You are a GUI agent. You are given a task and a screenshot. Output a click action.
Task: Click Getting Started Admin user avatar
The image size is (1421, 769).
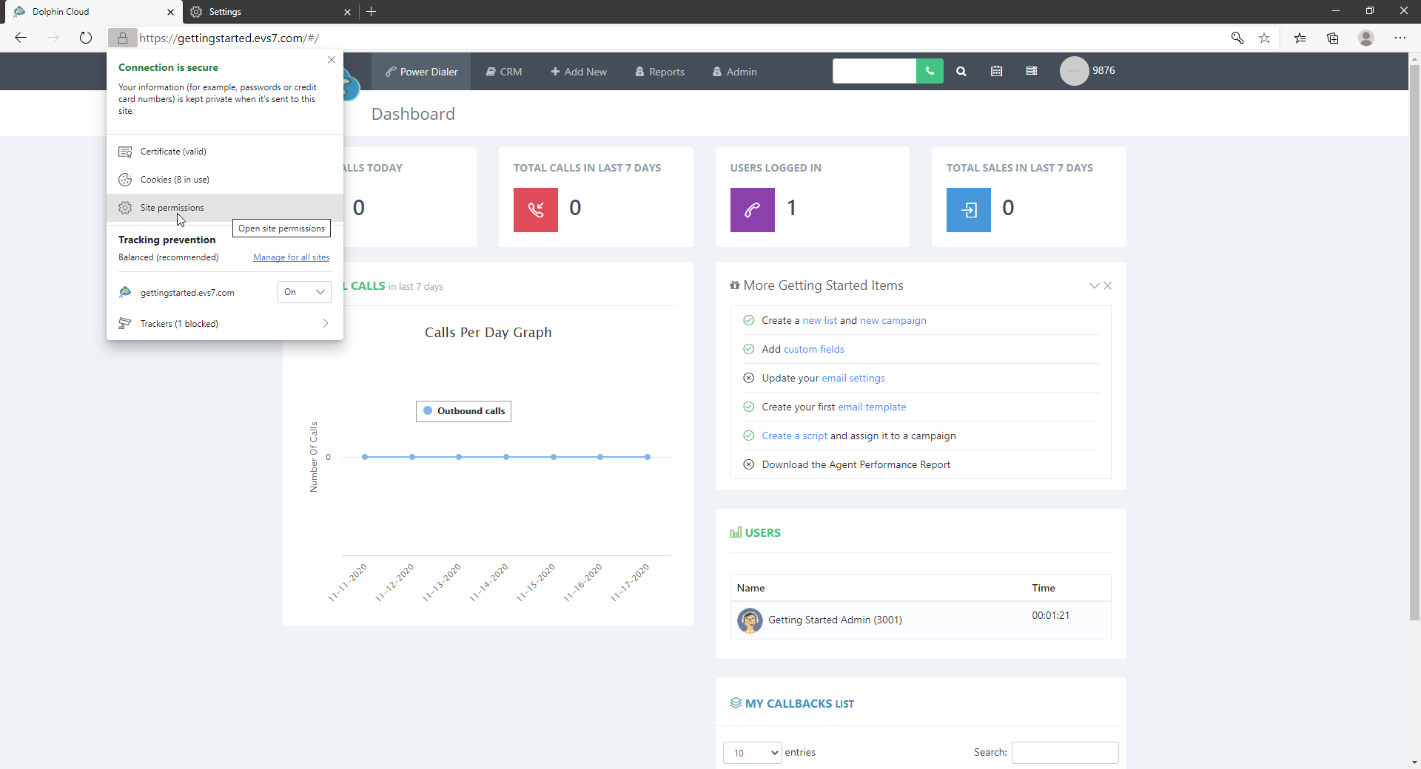[x=750, y=620]
